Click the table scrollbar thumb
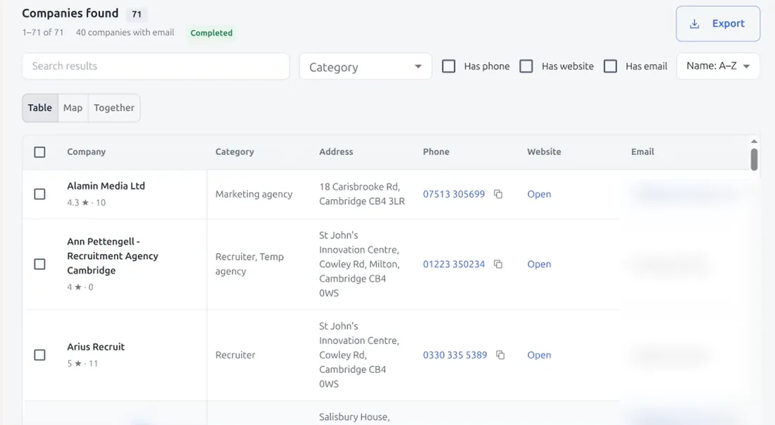This screenshot has width=775, height=425. click(754, 160)
